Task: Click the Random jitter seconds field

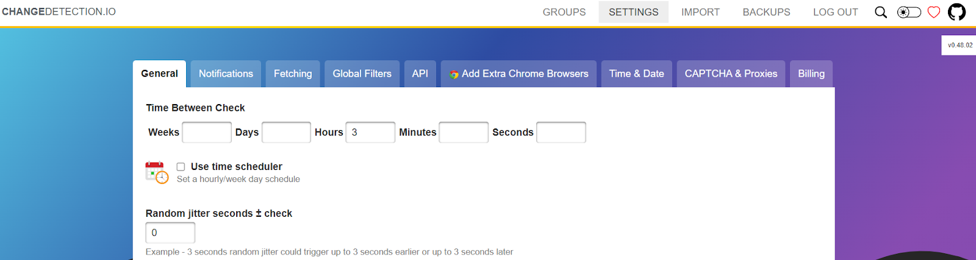Action: pyautogui.click(x=170, y=233)
